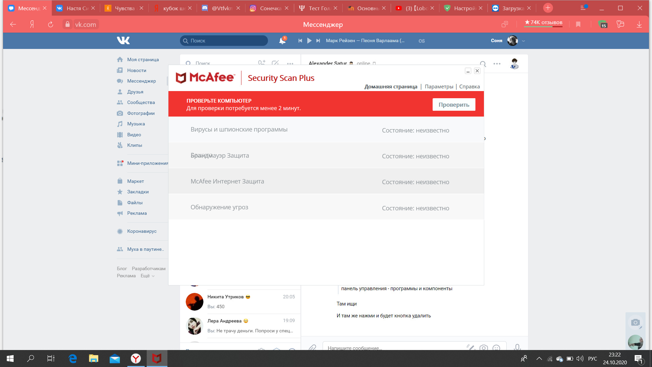Click search icon in chat header
This screenshot has height=367, width=652.
[483, 64]
